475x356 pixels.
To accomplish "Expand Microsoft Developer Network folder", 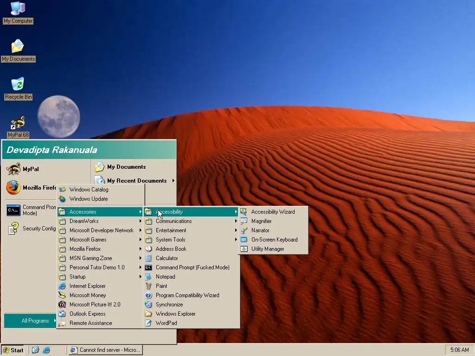I will coord(100,230).
